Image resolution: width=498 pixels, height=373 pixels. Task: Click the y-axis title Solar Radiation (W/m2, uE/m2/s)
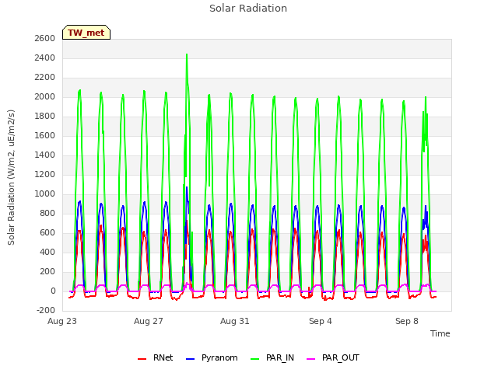11,177
